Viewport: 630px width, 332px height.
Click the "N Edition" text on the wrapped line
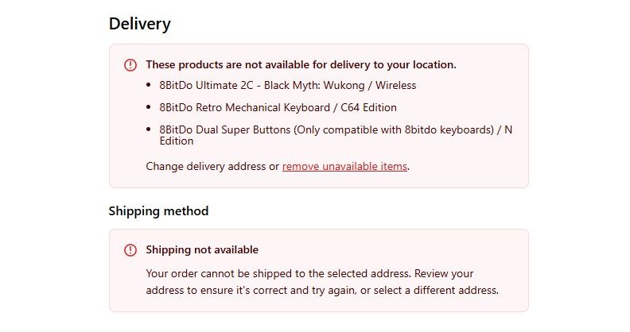[177, 141]
